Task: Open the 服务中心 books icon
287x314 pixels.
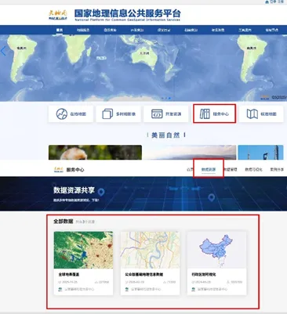Action: click(x=205, y=114)
